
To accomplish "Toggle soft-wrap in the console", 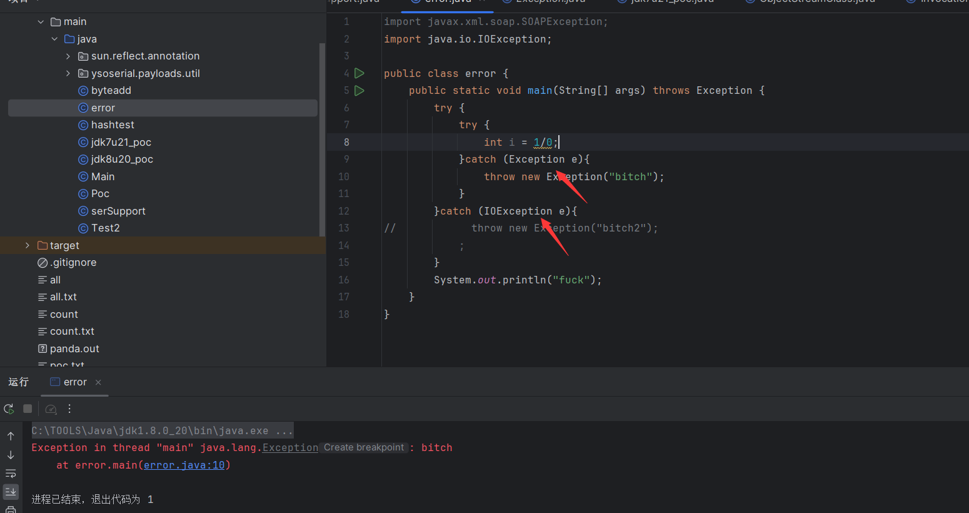I will pos(11,474).
